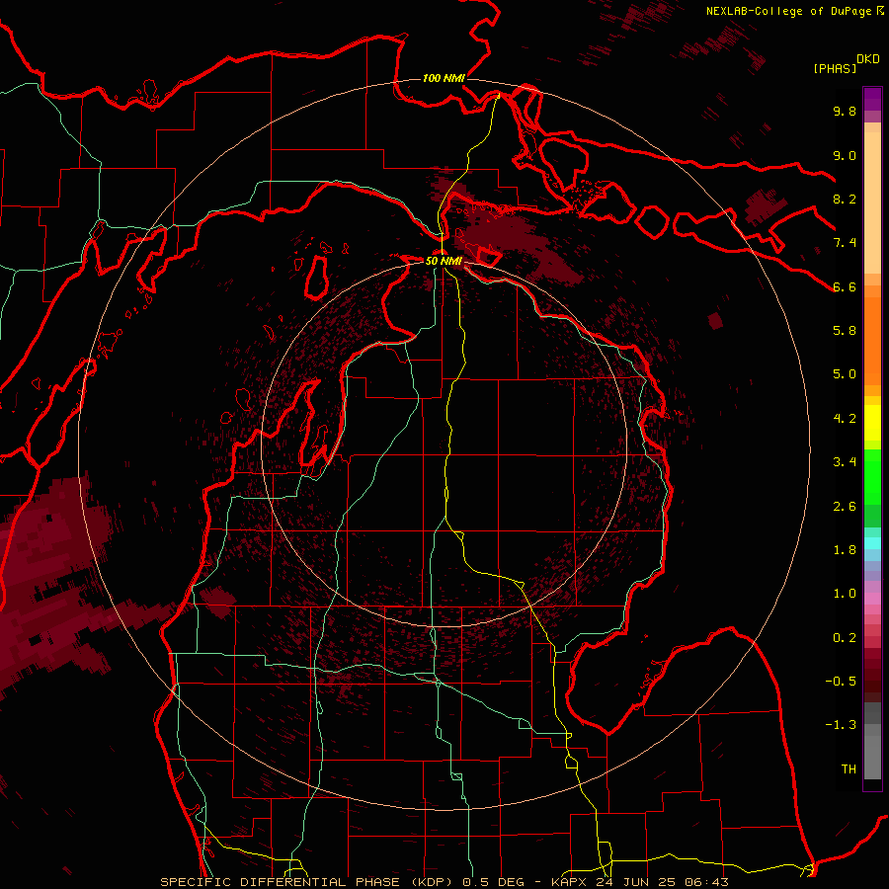Viewport: 889px width, 889px height.
Task: Click the peach segment of the color bar
Action: [x=872, y=202]
